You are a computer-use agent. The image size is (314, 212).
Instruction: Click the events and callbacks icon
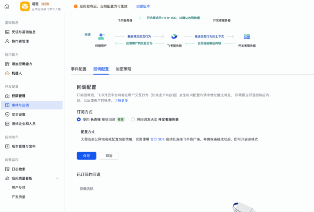[7, 105]
